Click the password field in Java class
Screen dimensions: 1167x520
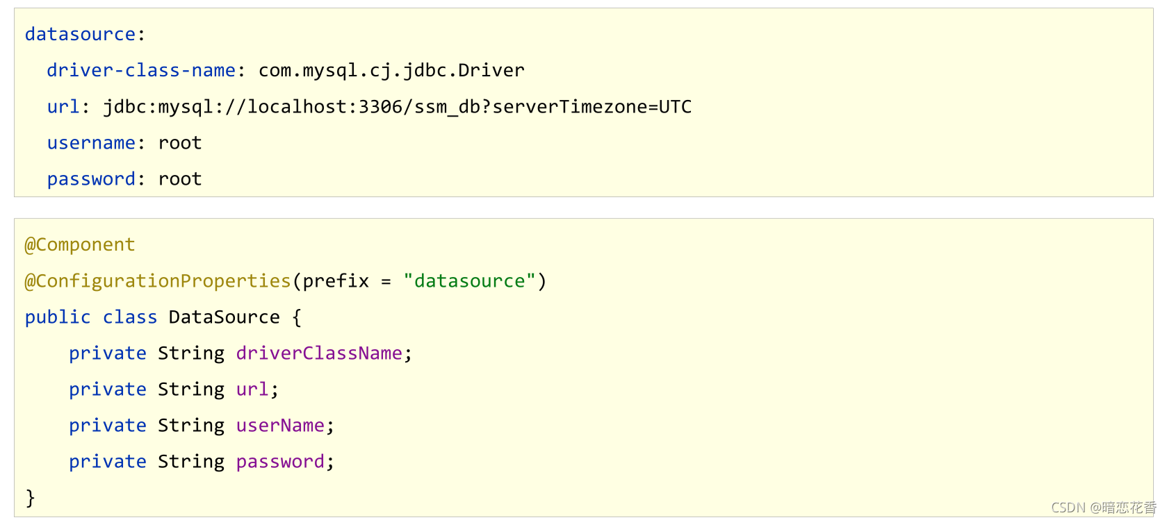(280, 461)
